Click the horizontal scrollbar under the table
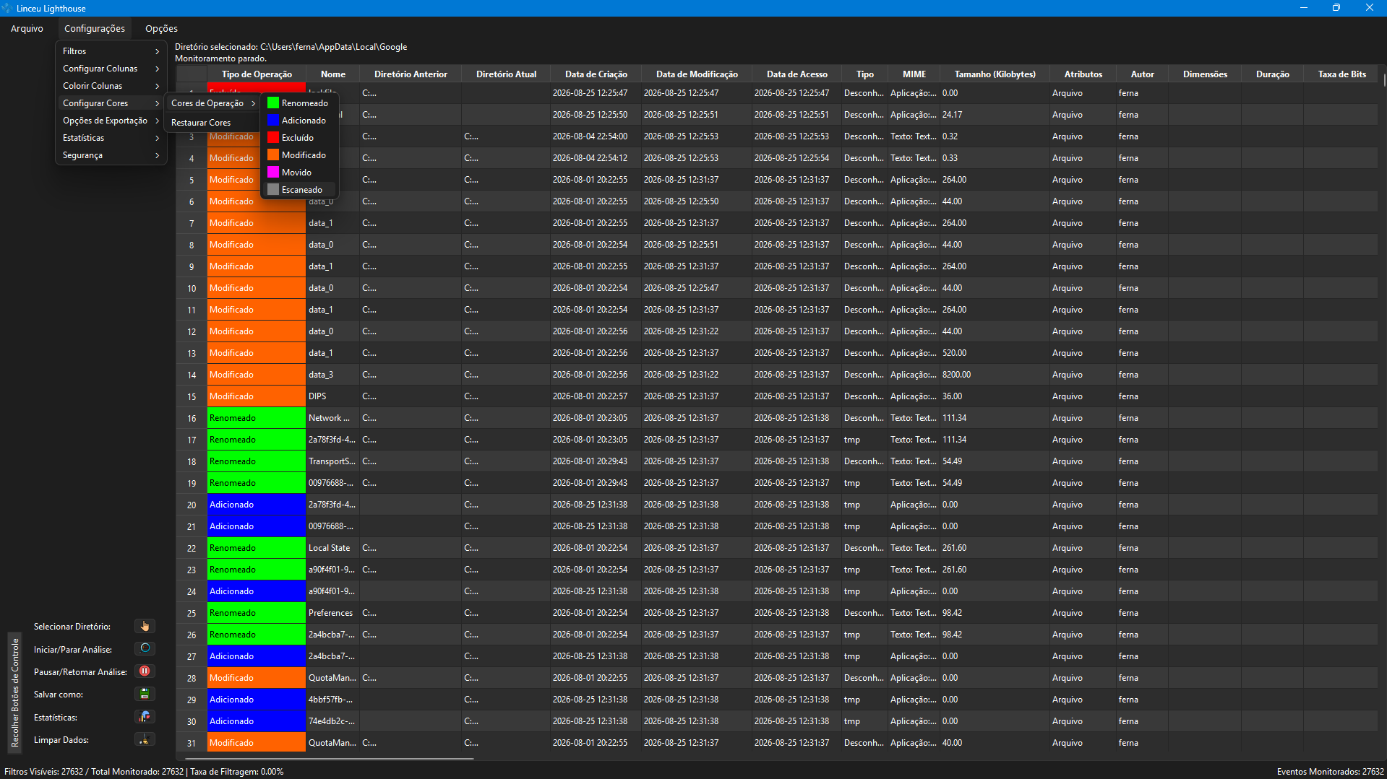Viewport: 1387px width, 779px height. 329,758
